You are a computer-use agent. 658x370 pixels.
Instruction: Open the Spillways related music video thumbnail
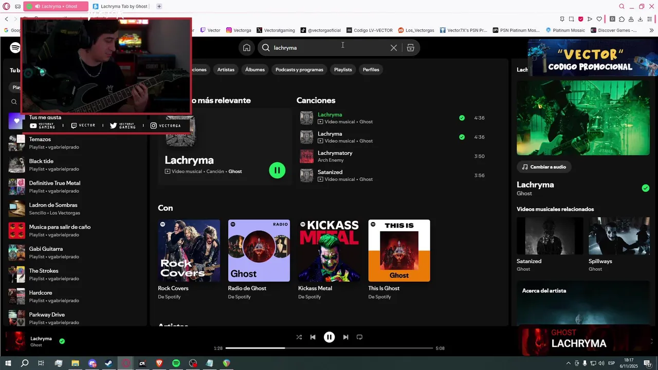(619, 236)
